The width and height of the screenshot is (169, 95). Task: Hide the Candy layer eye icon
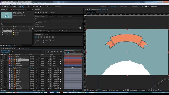click(x=1, y=69)
